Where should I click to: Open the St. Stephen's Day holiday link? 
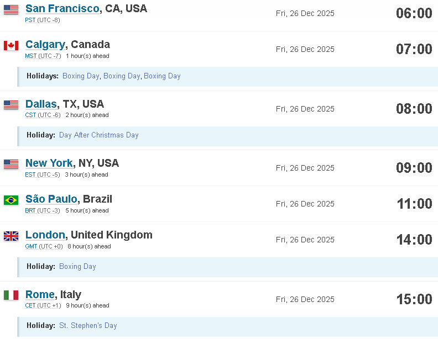(88, 325)
